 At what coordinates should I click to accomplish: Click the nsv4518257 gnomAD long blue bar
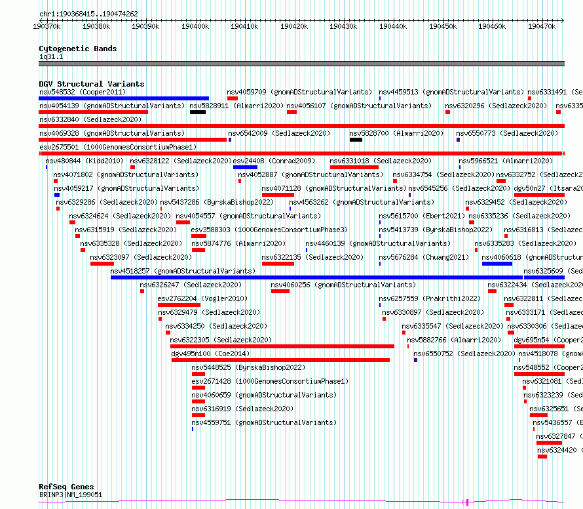[x=317, y=277]
